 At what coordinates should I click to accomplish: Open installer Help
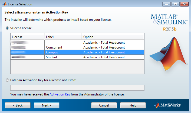click(133, 105)
